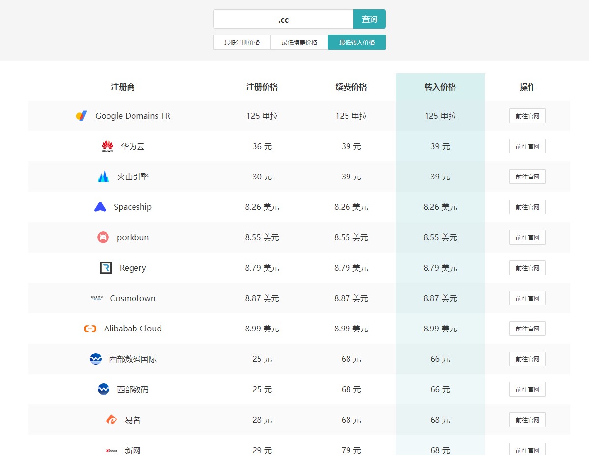Click the 转入价格 column header

440,87
